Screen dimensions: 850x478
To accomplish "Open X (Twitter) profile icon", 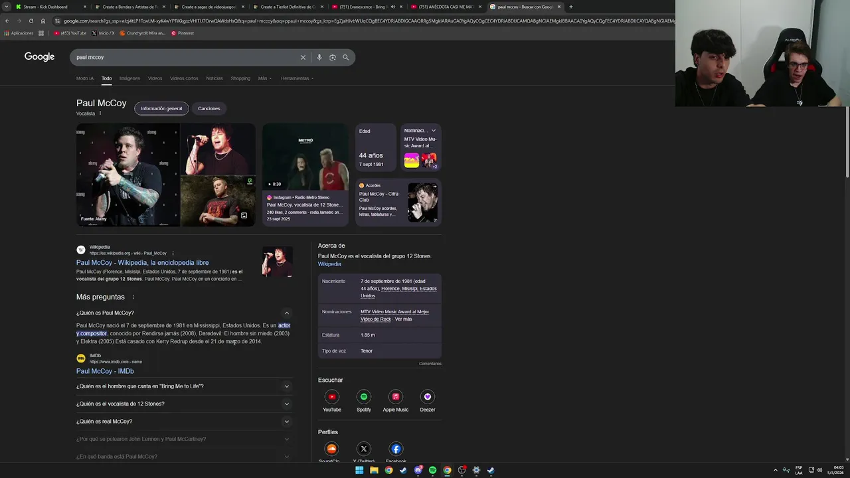I will click(x=363, y=449).
